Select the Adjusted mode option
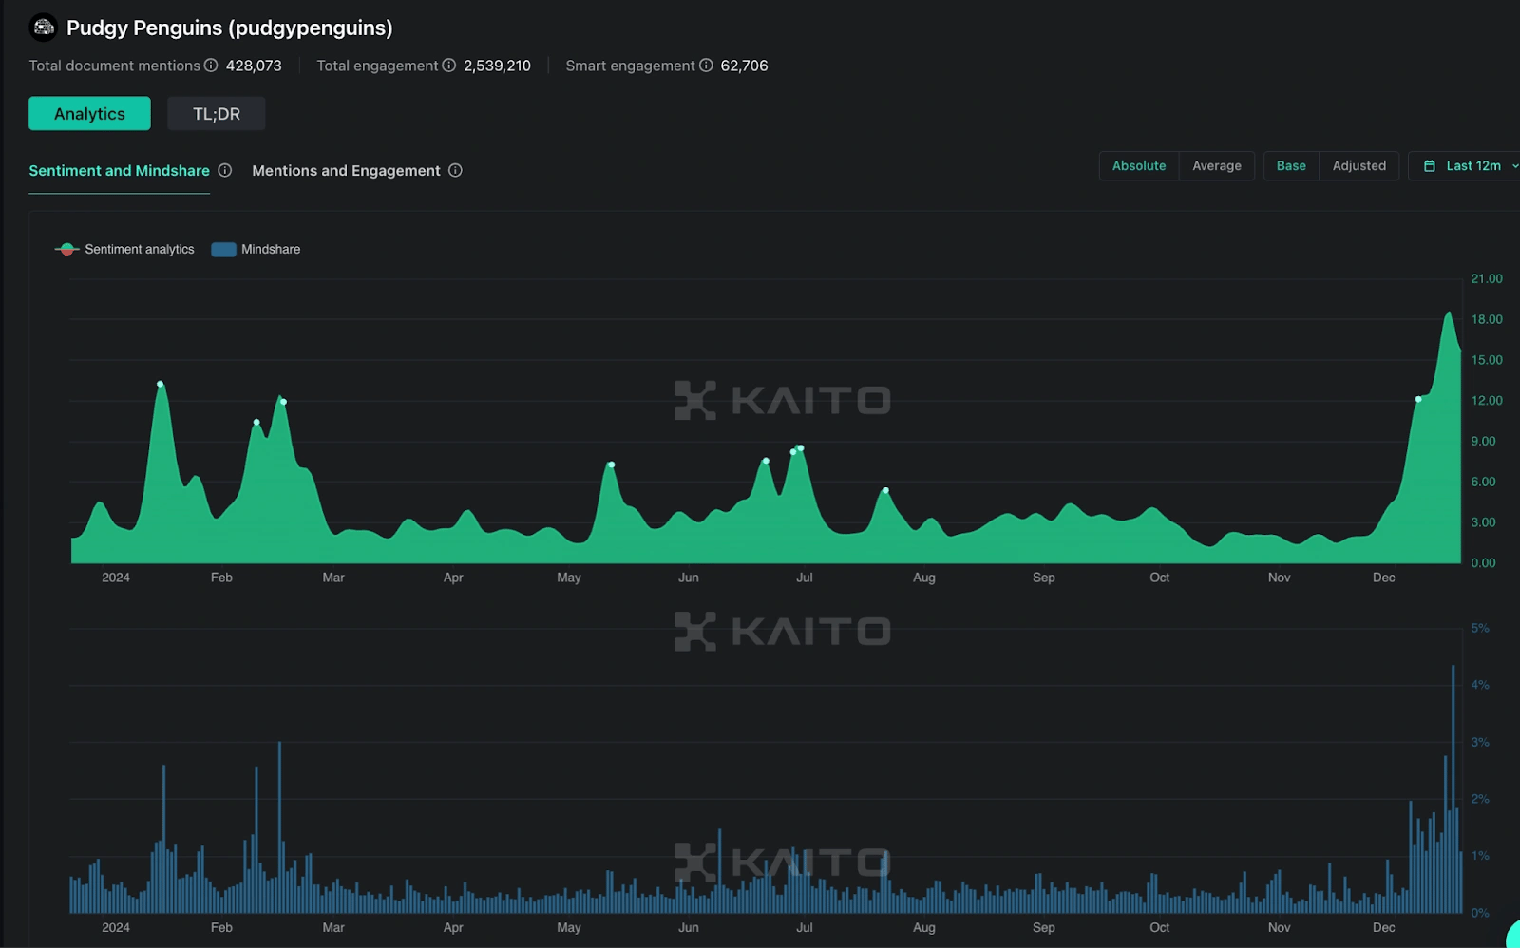Image resolution: width=1520 pixels, height=948 pixels. tap(1358, 166)
